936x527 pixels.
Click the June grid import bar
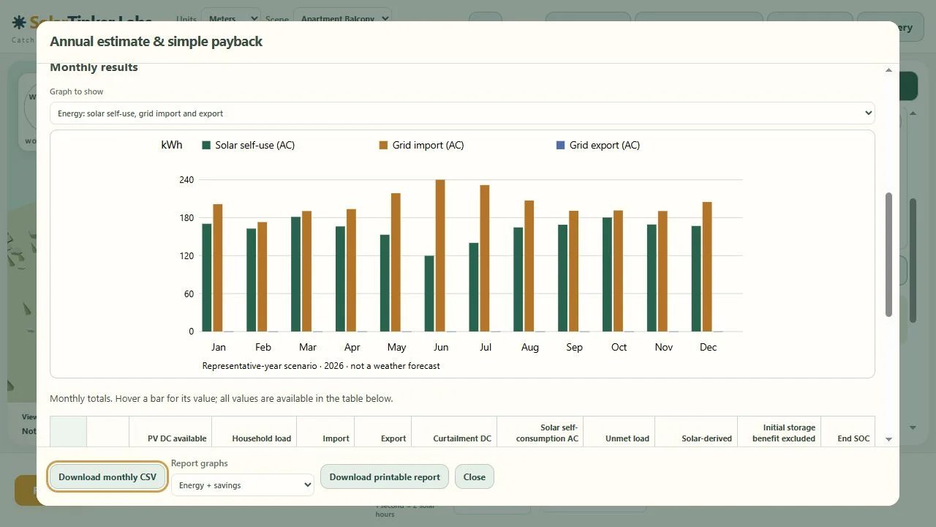point(440,255)
